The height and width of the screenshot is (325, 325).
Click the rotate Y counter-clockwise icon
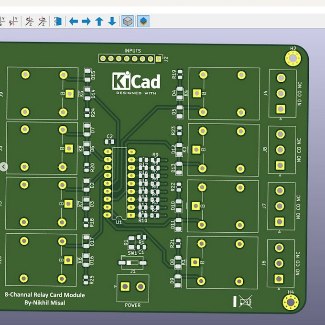pos(14,21)
